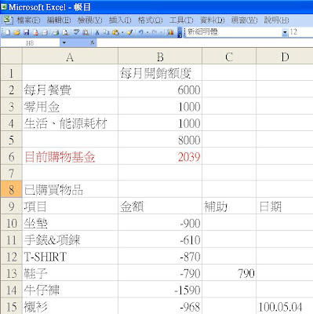Click the Save floppy disk icon
The width and height of the screenshot is (313, 314).
point(27,32)
